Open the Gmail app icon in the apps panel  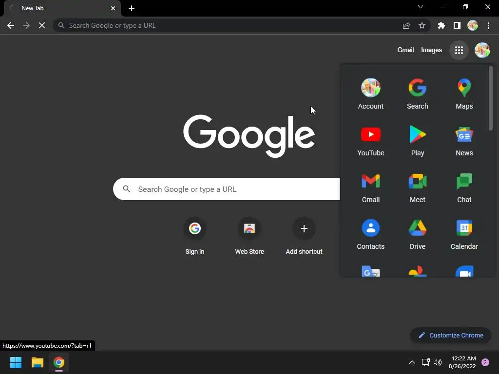click(371, 187)
